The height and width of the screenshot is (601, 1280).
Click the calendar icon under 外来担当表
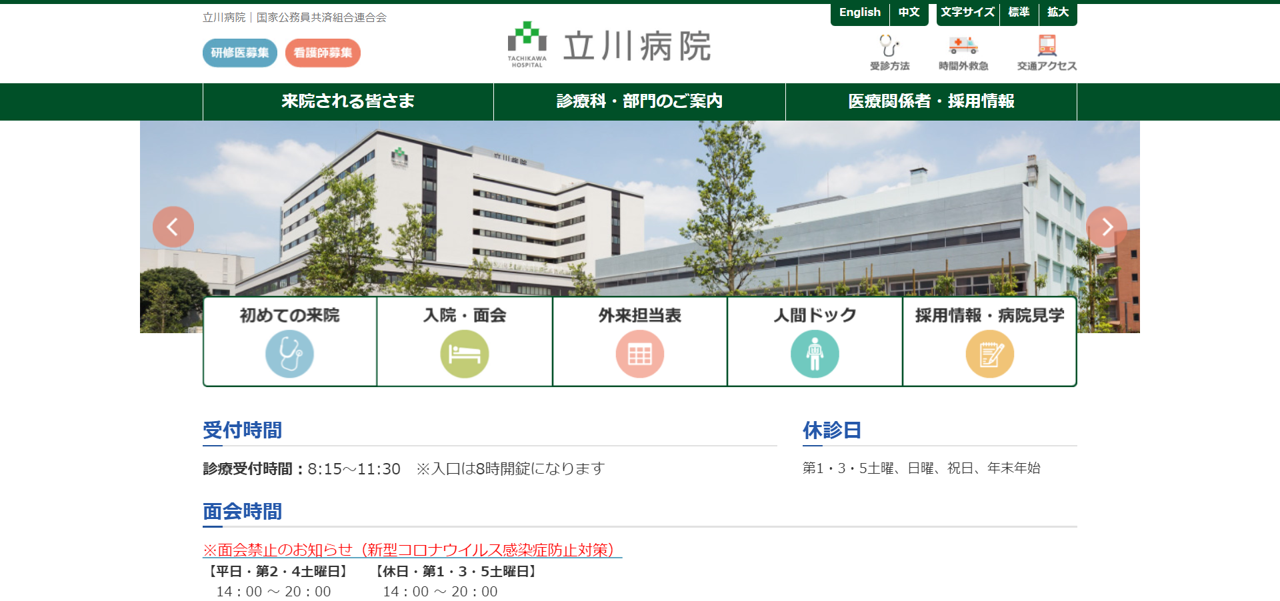[640, 354]
